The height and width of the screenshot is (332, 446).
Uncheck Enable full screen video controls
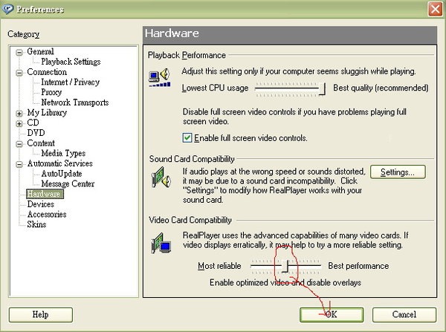187,138
